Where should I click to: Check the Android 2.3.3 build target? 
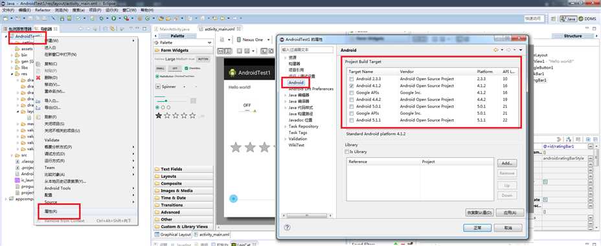tap(352, 79)
